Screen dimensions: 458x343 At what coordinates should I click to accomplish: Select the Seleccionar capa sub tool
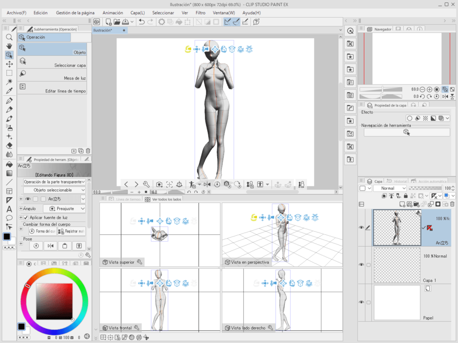[x=52, y=62]
